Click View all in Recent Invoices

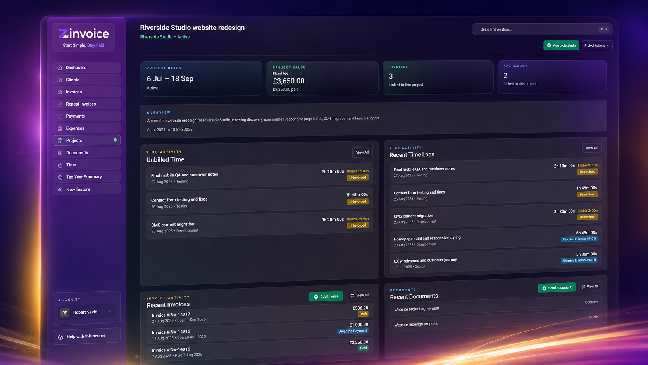tap(360, 295)
